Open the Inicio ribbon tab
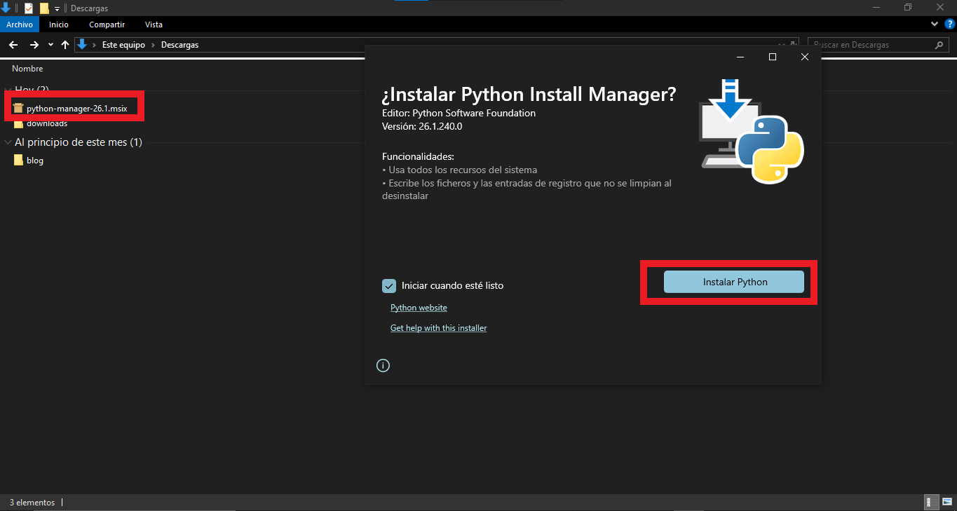This screenshot has height=511, width=957. [59, 25]
